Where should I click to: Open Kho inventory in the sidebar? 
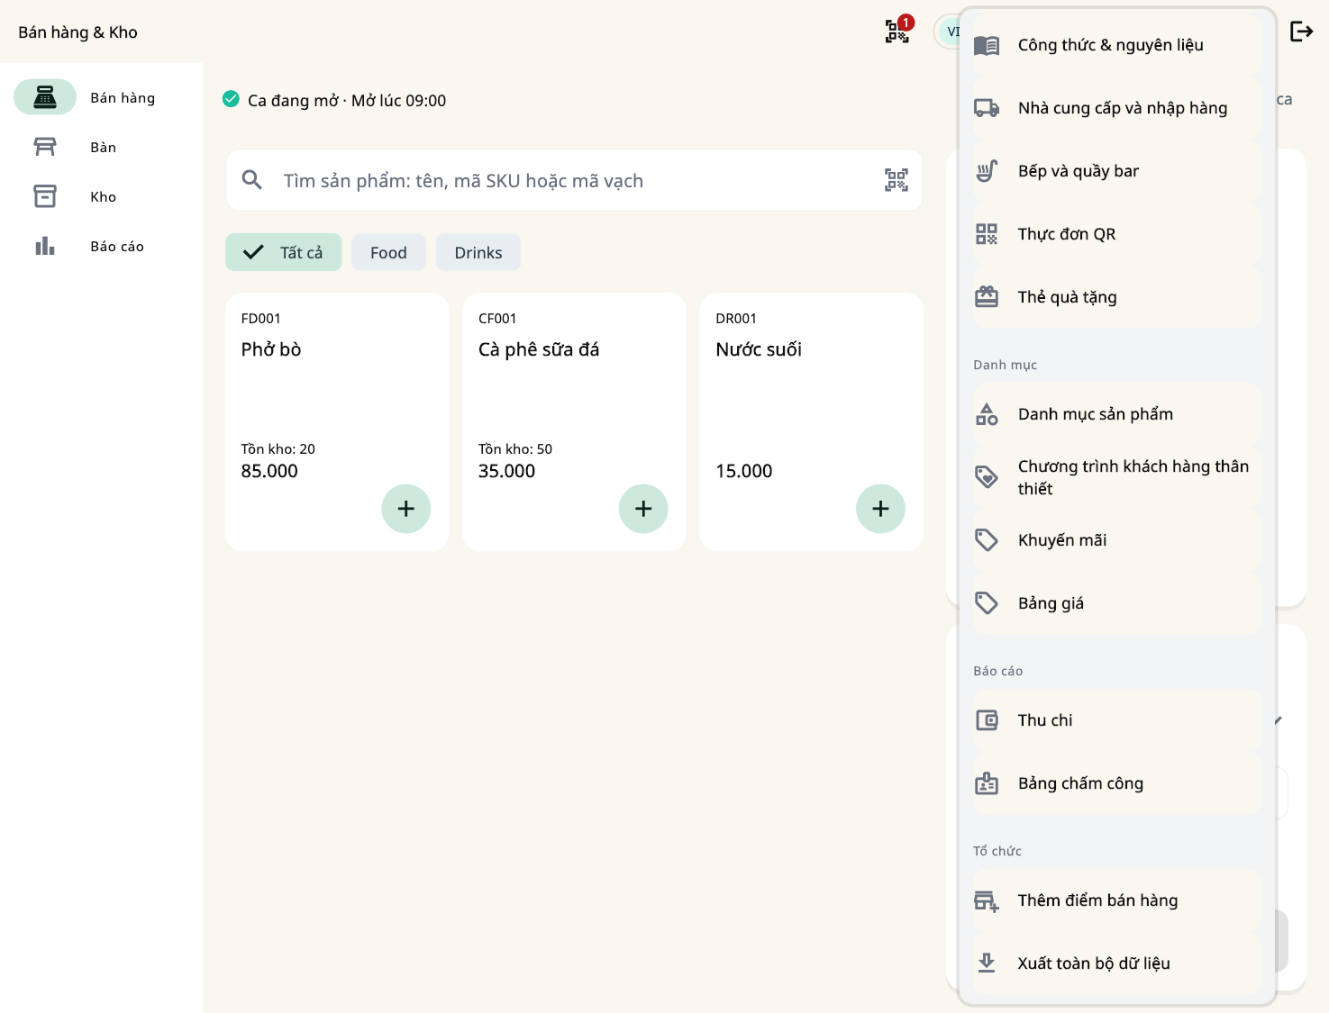click(101, 196)
